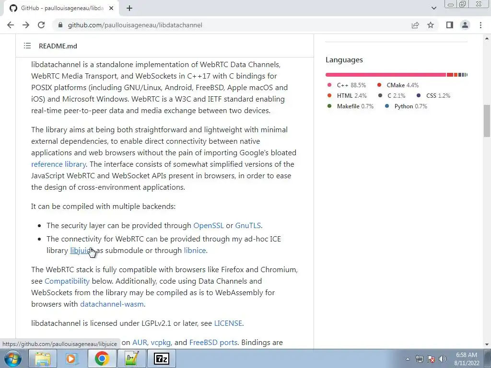491x368 pixels.
Task: Open the AUR link
Action: click(x=140, y=343)
